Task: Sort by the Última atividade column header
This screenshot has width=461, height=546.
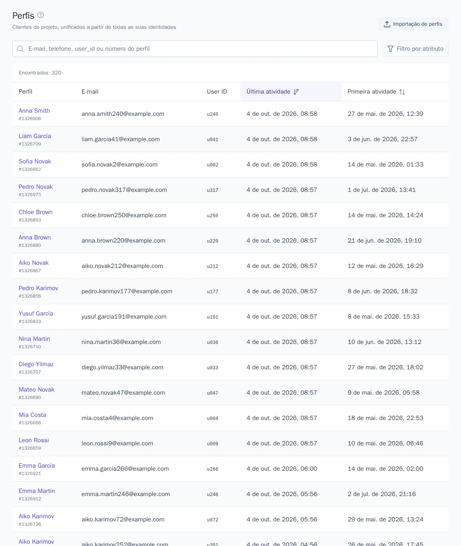Action: 291,92
